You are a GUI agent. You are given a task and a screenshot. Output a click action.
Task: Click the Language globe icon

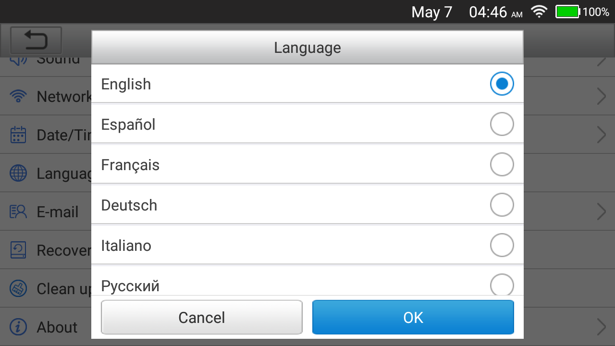18,173
